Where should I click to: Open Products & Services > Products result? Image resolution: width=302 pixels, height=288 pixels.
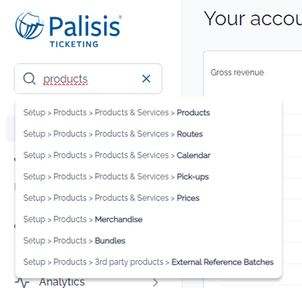click(x=149, y=112)
